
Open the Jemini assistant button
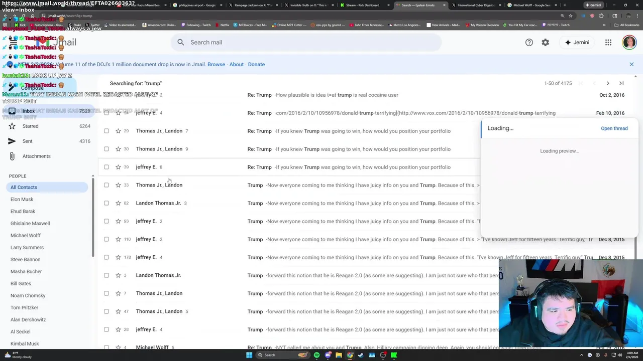coord(577,43)
